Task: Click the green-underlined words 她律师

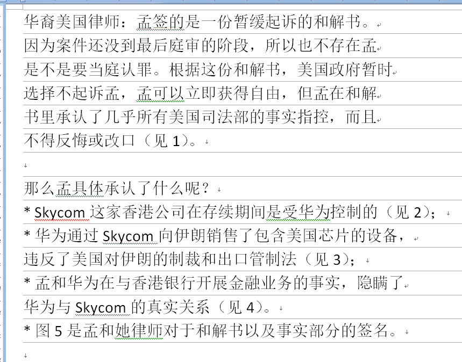Action: [x=139, y=331]
